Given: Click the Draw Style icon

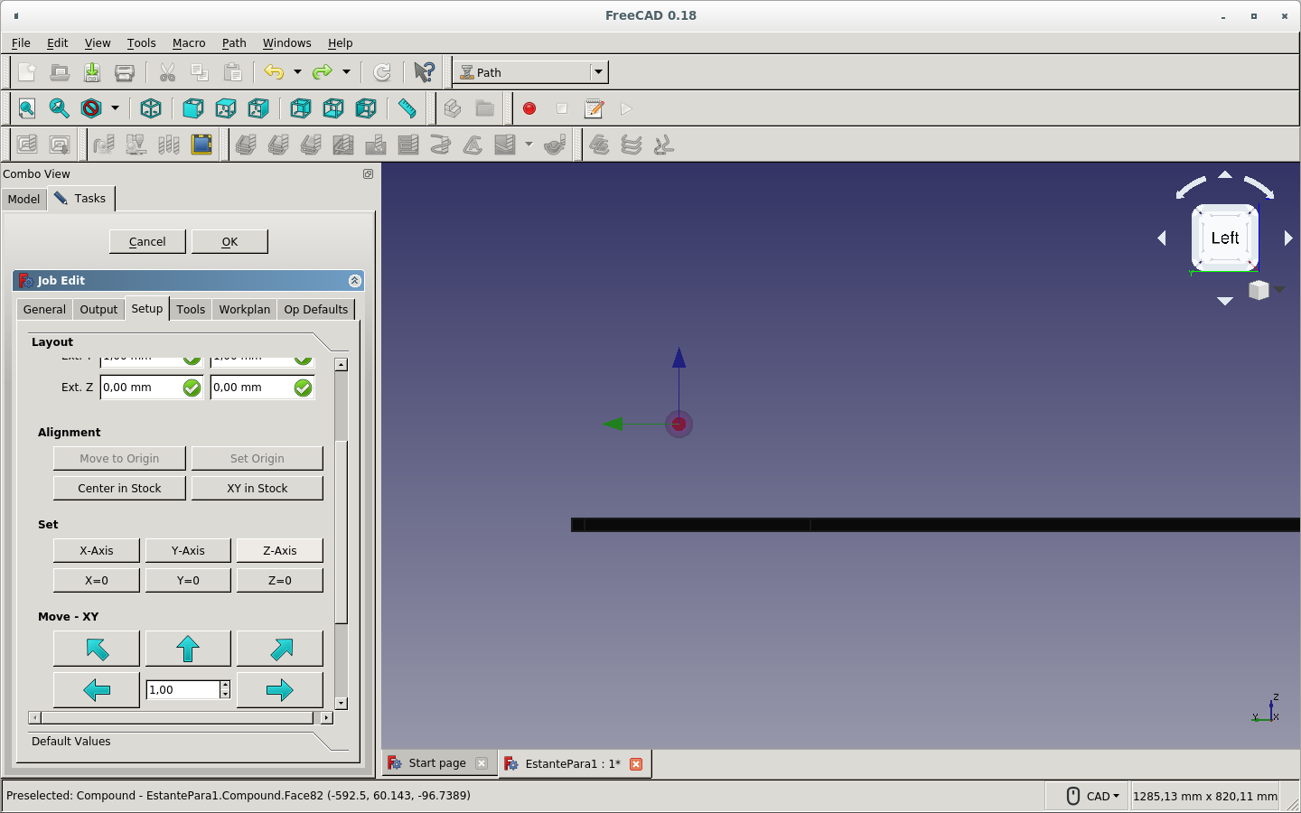Looking at the screenshot, I should click(x=91, y=108).
